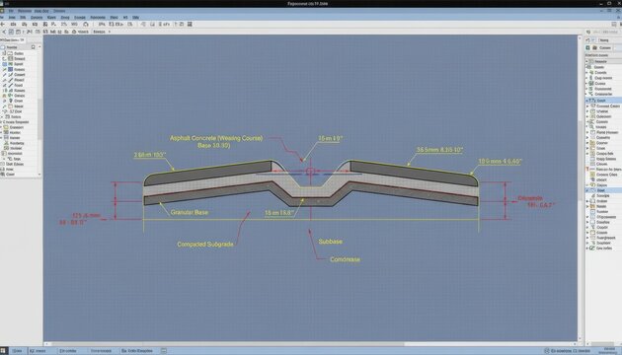Viewport: 622px width, 355px height.
Task: Click the status bar icon at bottom right
Action: pyautogui.click(x=546, y=351)
